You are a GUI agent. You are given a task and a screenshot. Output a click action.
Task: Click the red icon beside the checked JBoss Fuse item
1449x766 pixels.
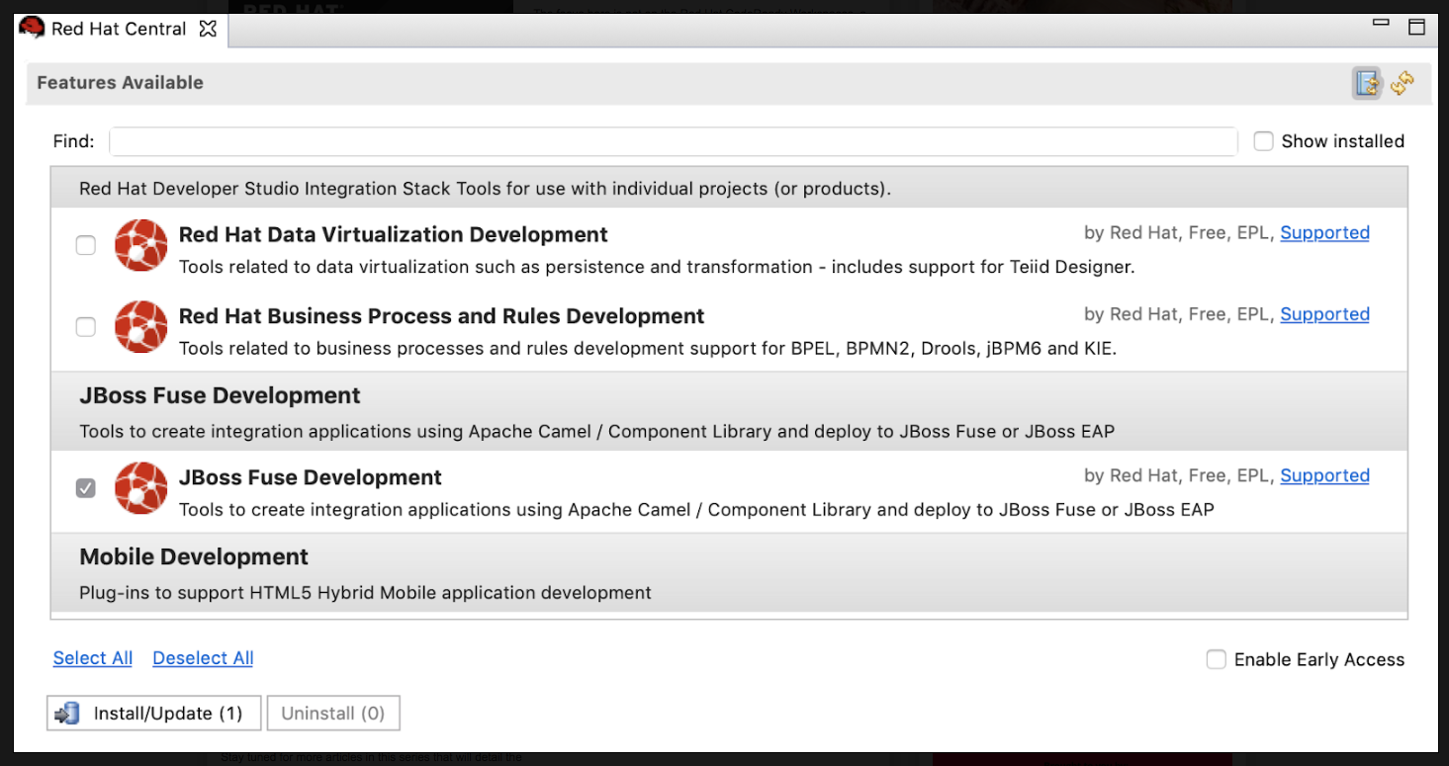[x=140, y=488]
